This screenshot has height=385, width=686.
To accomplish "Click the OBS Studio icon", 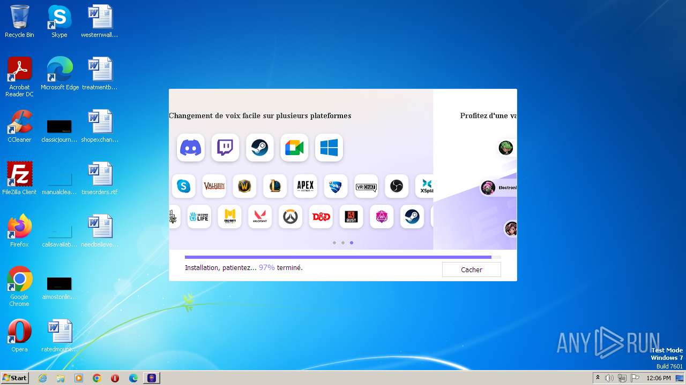I will click(x=397, y=186).
